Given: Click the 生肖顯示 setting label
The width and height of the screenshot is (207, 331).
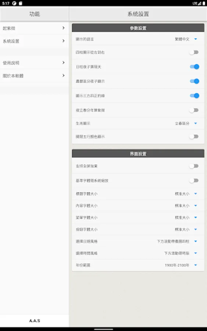Looking at the screenshot, I should click(83, 123).
